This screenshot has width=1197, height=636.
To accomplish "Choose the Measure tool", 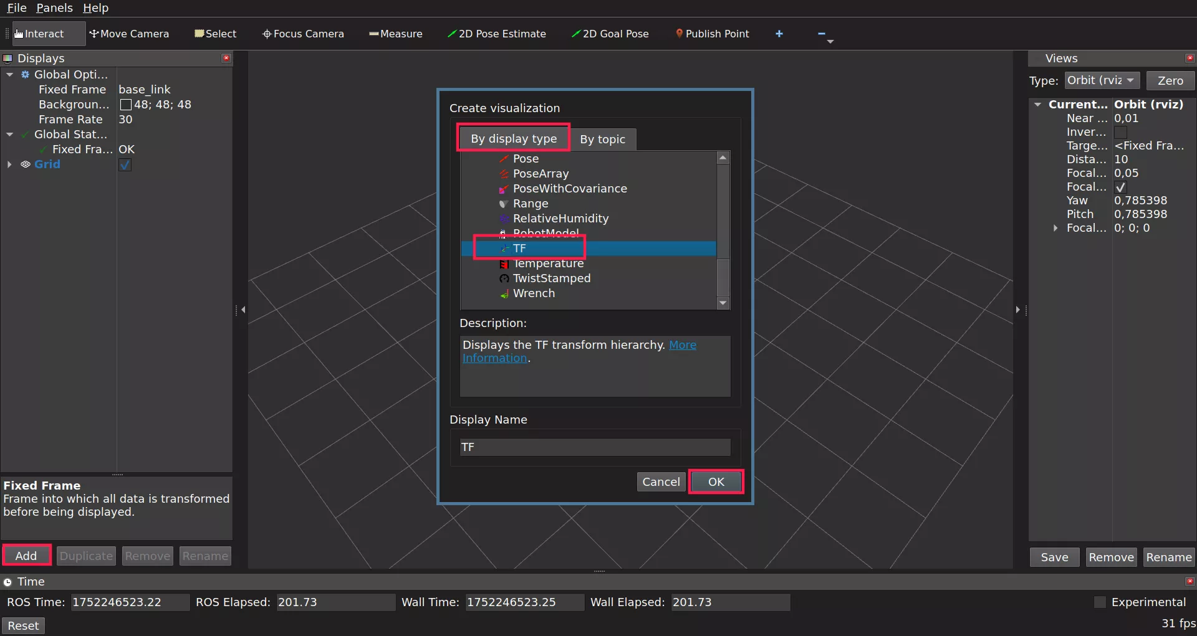I will point(395,34).
